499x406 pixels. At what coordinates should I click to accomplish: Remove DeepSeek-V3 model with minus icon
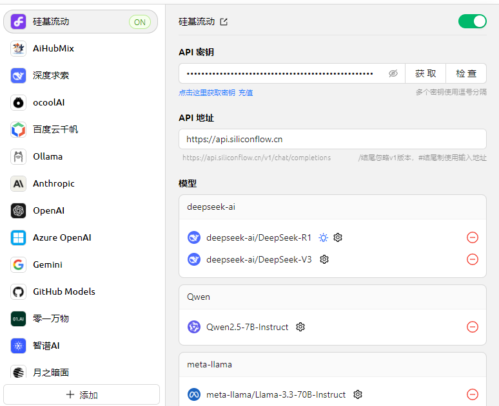(473, 259)
